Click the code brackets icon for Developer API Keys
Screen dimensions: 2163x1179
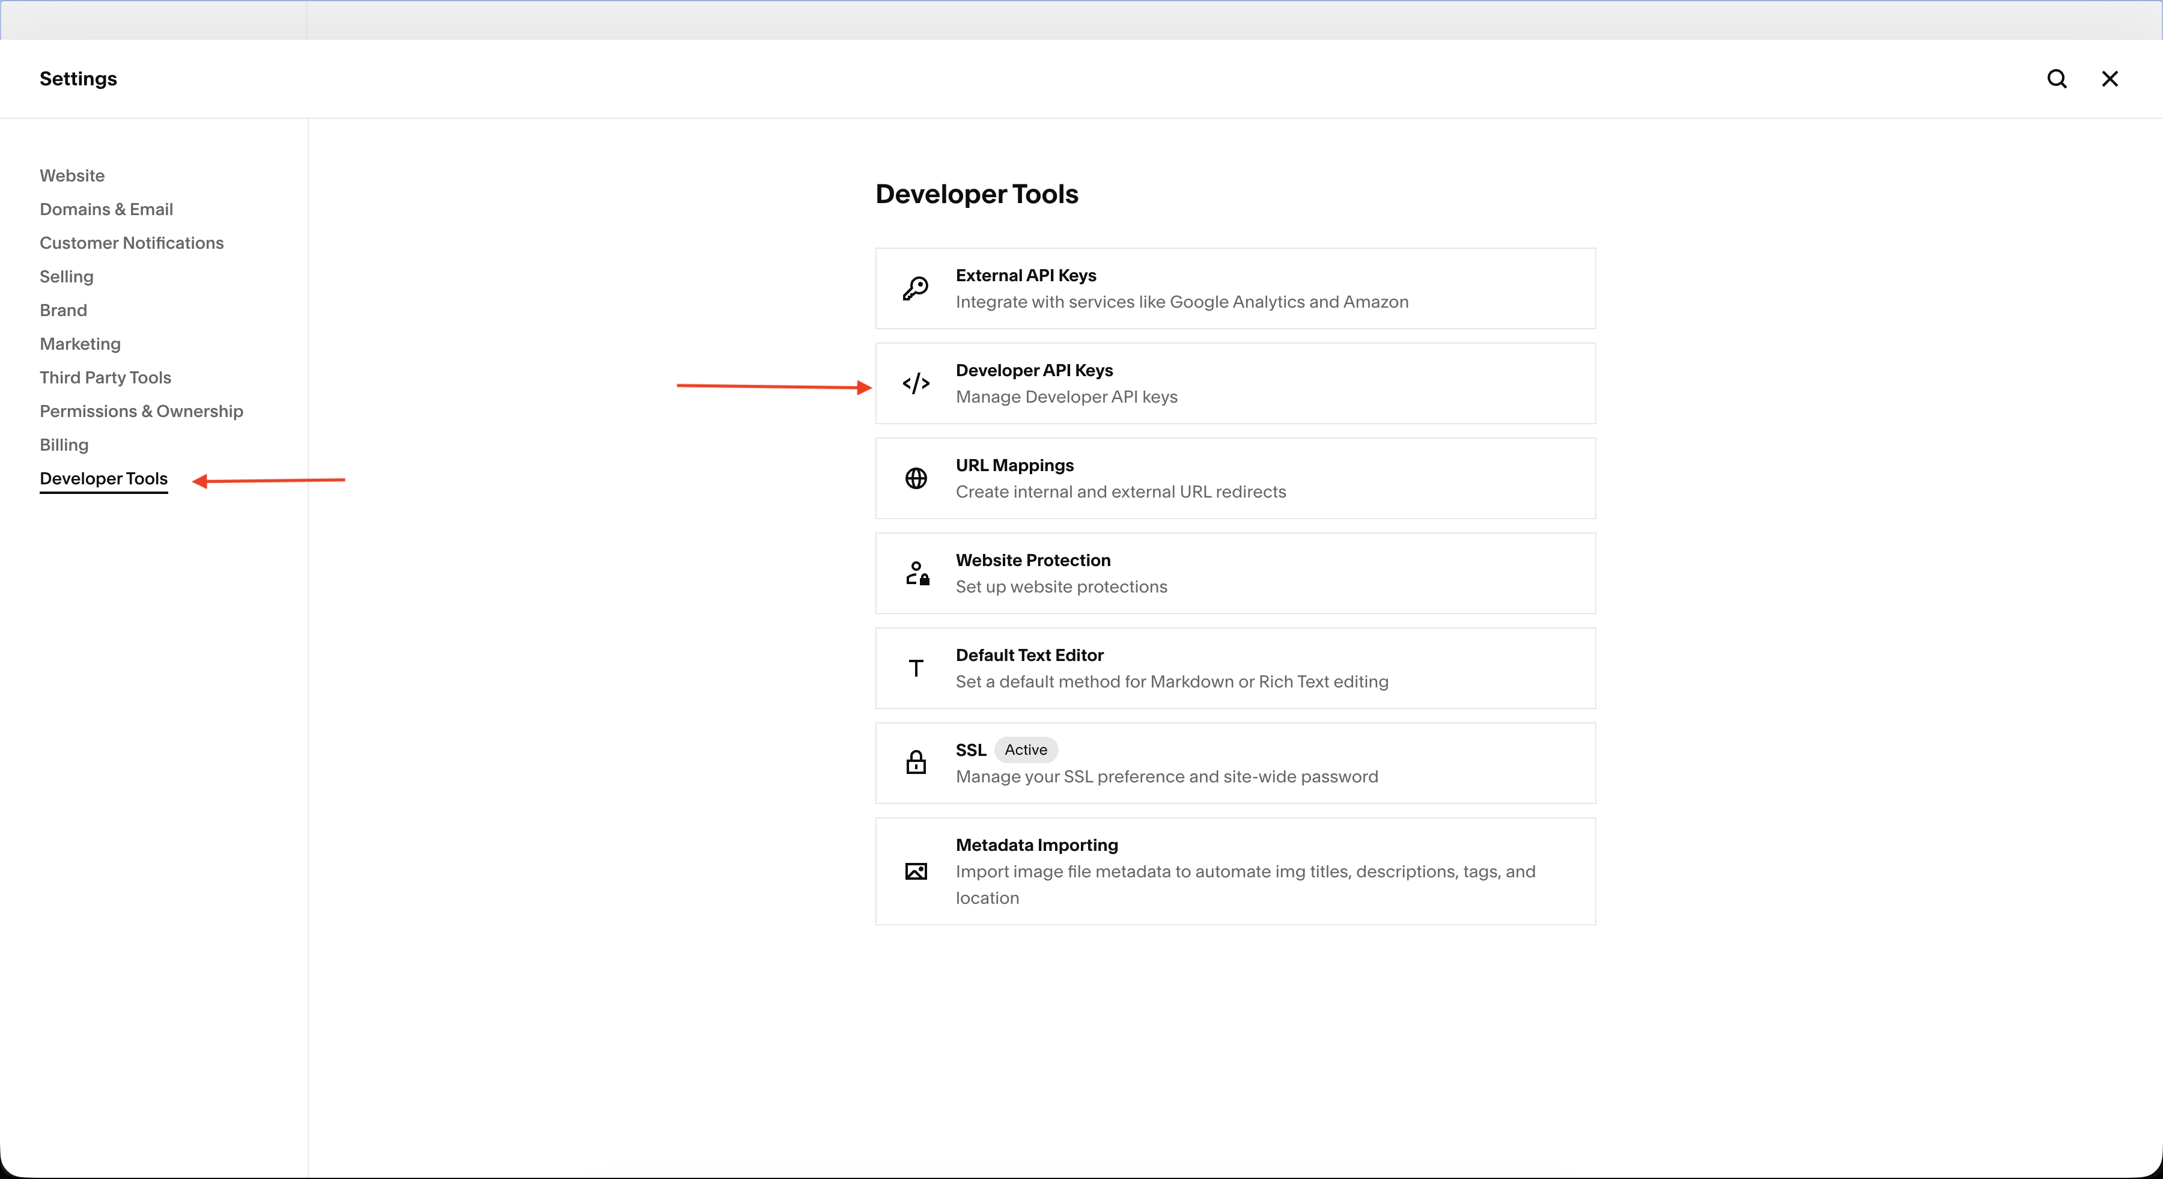coord(915,383)
